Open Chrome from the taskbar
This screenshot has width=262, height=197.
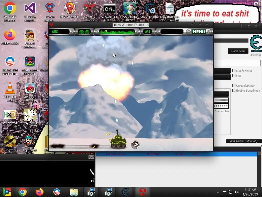pos(23,192)
